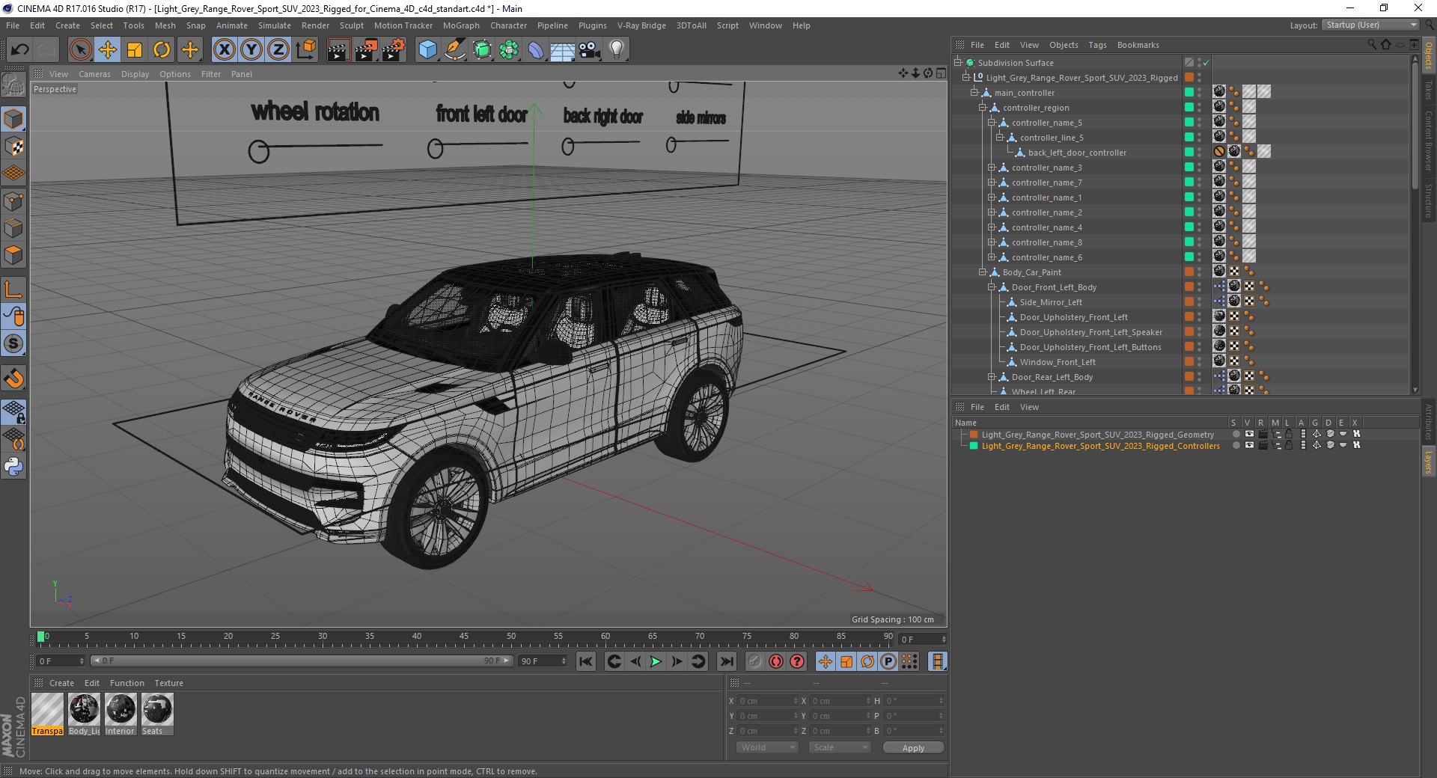This screenshot has width=1437, height=778.
Task: Open the MoGraph menu
Action: [461, 25]
